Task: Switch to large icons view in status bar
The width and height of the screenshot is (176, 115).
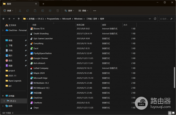Action: coord(173,113)
